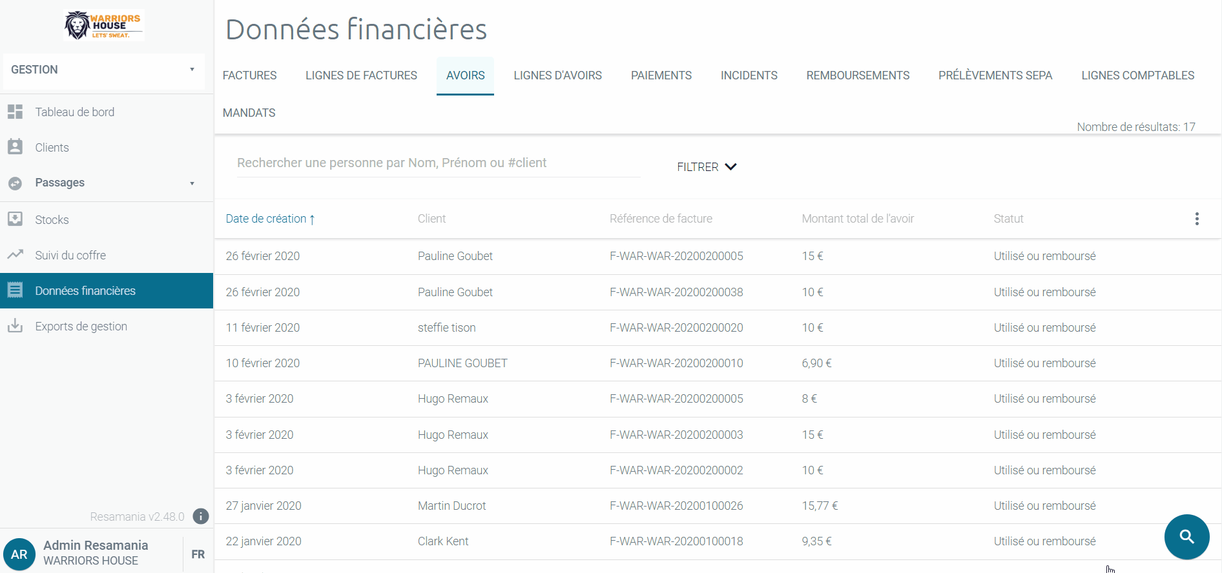Click the Resamania v2.48.0 version text
Screen dimensions: 1222x573
pyautogui.click(x=137, y=517)
